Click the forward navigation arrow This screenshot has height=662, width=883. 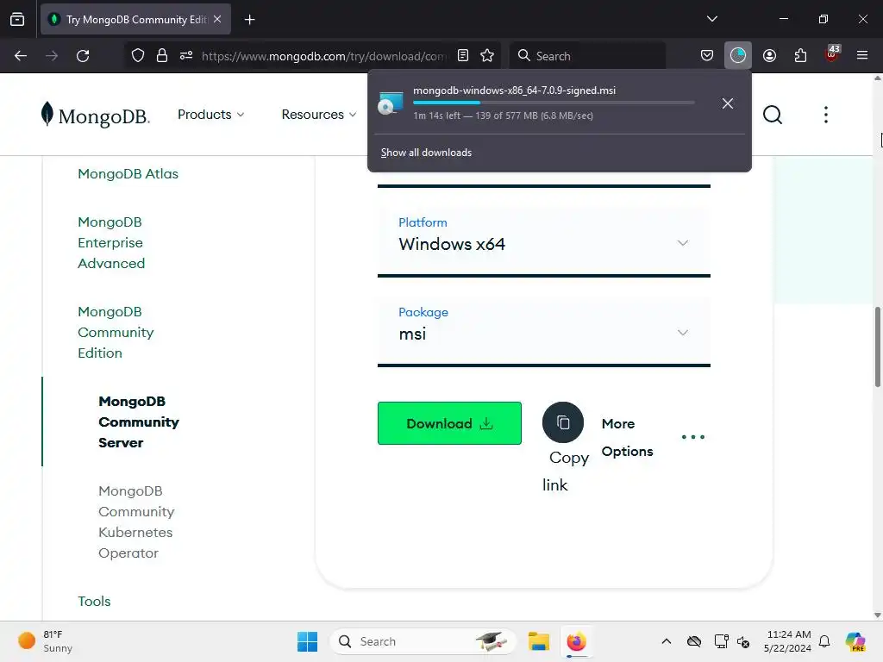(52, 56)
